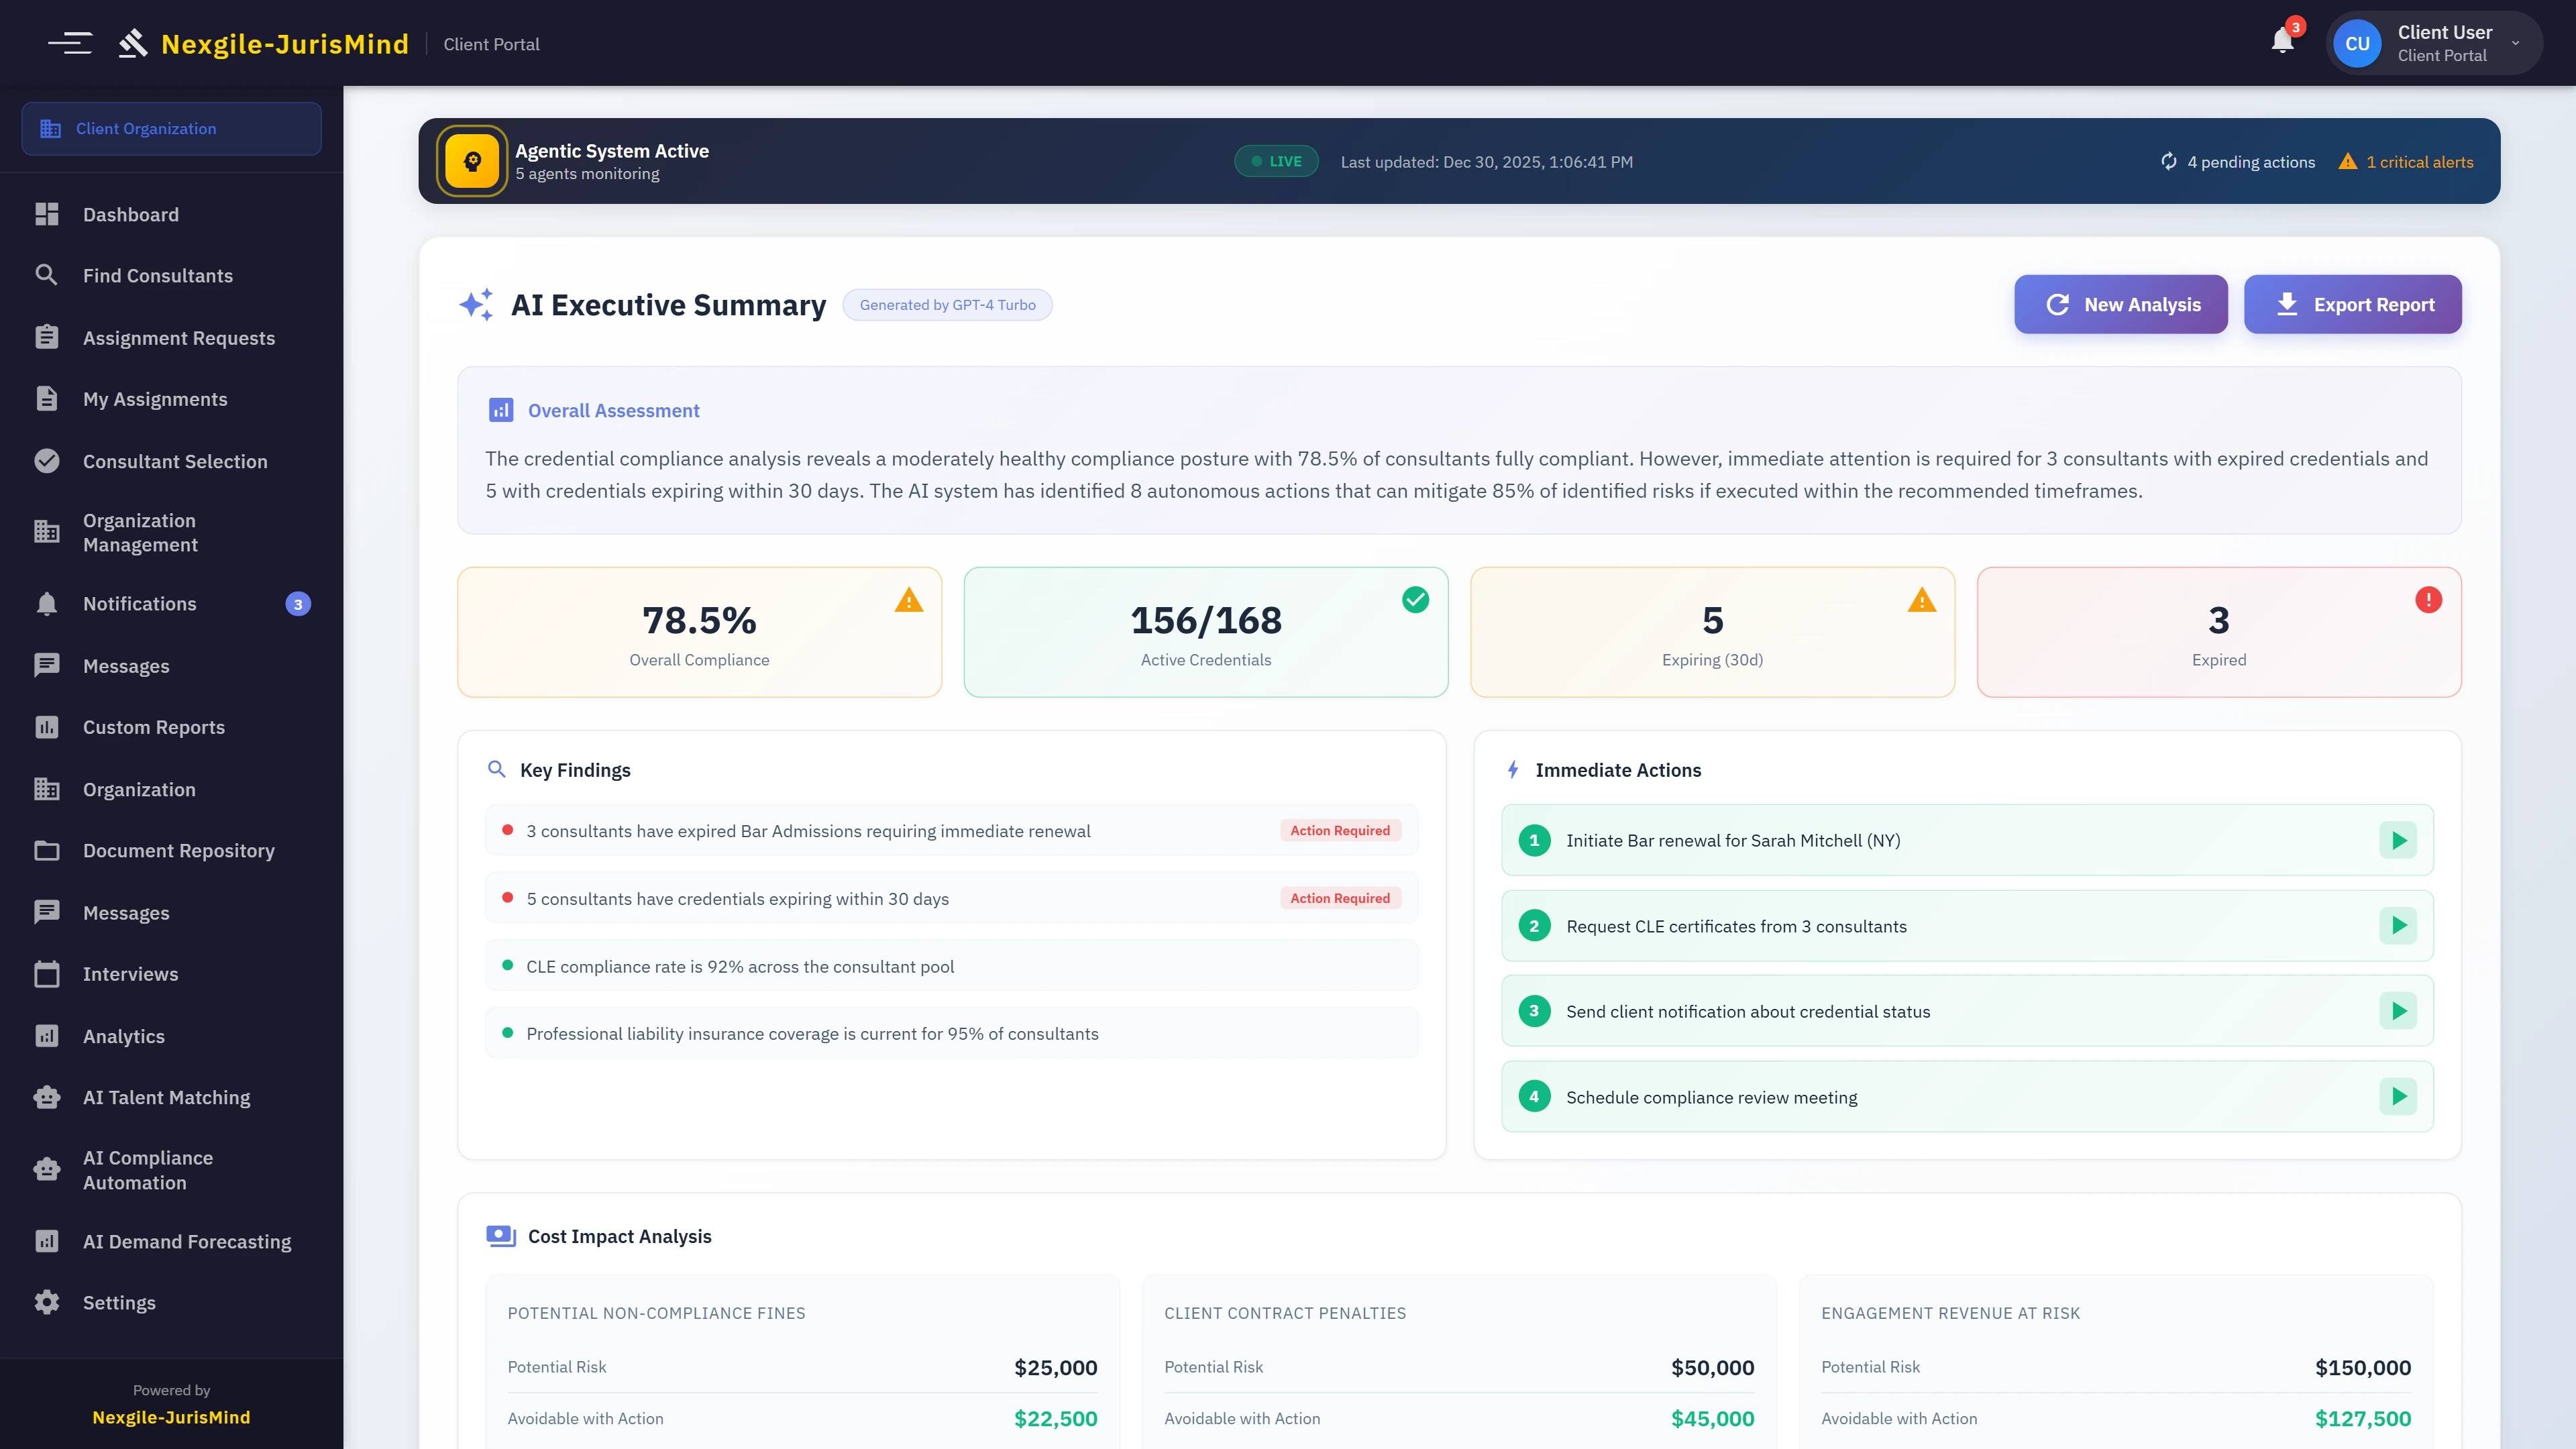Open the Interviews section
Image resolution: width=2576 pixels, height=1449 pixels.
tap(132, 973)
